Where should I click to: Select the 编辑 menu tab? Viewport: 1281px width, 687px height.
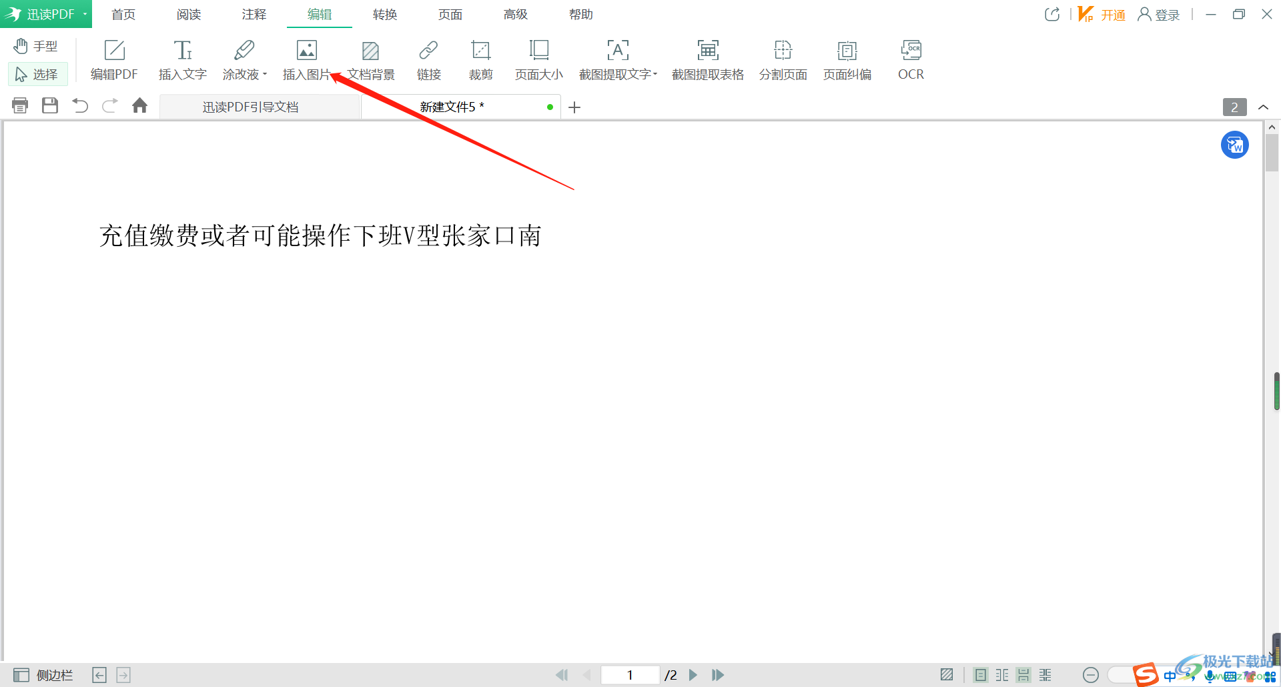(320, 14)
